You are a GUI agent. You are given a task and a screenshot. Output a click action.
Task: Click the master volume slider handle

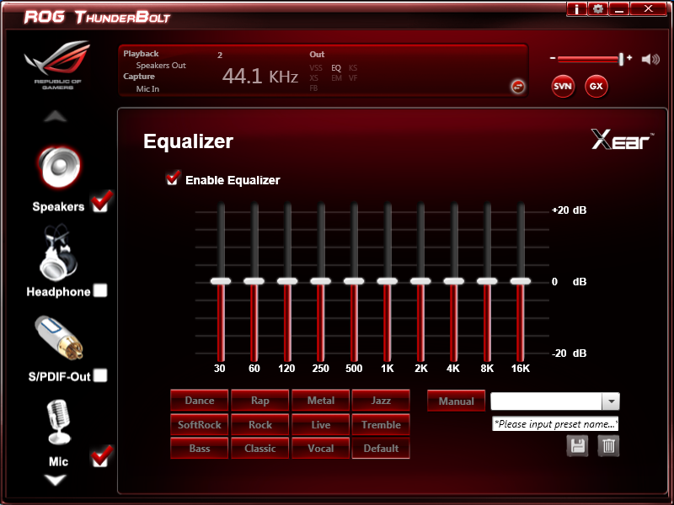(x=621, y=59)
